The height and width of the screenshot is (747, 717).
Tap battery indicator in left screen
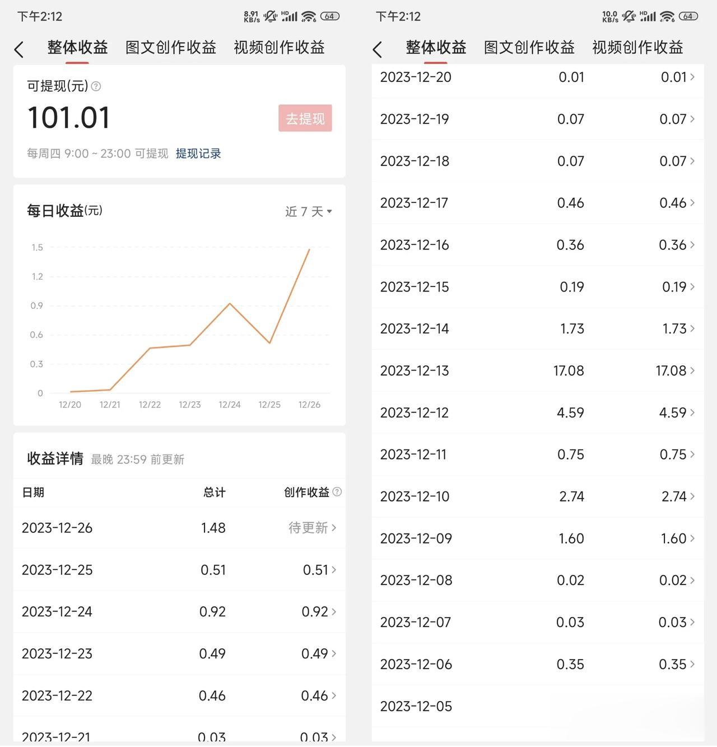(330, 16)
